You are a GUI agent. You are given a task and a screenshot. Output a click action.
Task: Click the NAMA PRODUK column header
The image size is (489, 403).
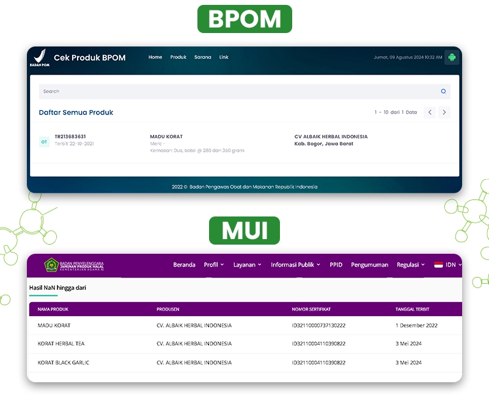tap(53, 309)
